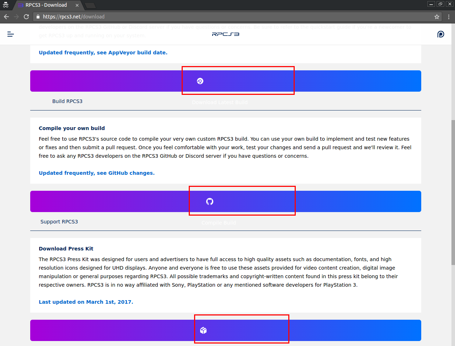455x346 pixels.
Task: Click the faint "Compile Build" caption
Action: point(219,223)
